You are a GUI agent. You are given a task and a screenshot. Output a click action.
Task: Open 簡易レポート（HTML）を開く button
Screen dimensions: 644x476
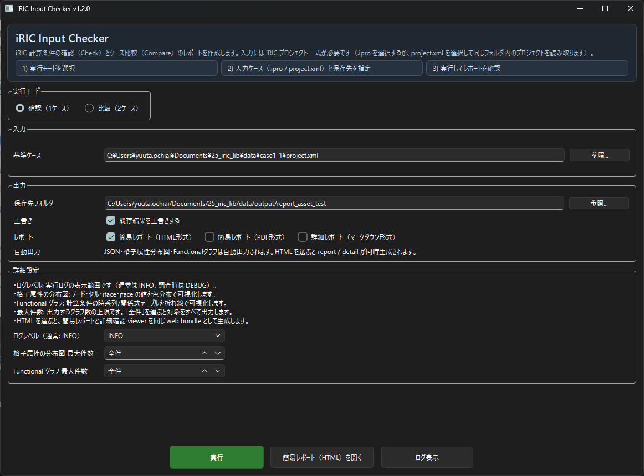322,458
